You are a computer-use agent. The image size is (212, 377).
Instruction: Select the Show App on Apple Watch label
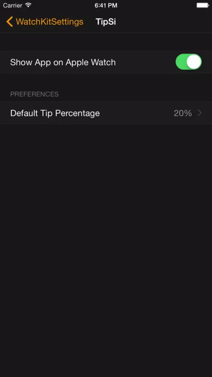[63, 62]
